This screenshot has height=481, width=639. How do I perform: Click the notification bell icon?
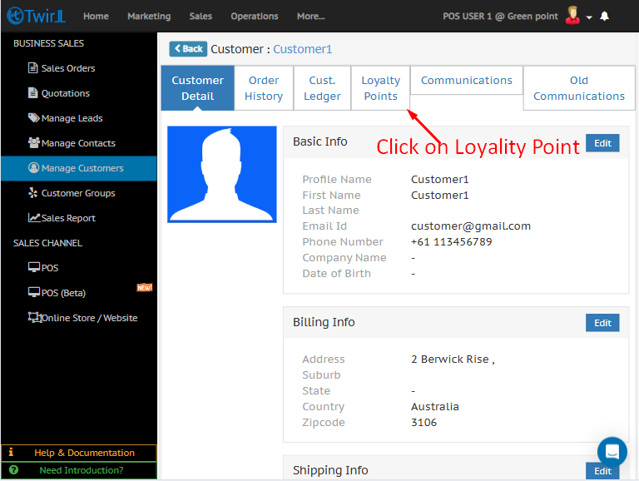coord(604,16)
